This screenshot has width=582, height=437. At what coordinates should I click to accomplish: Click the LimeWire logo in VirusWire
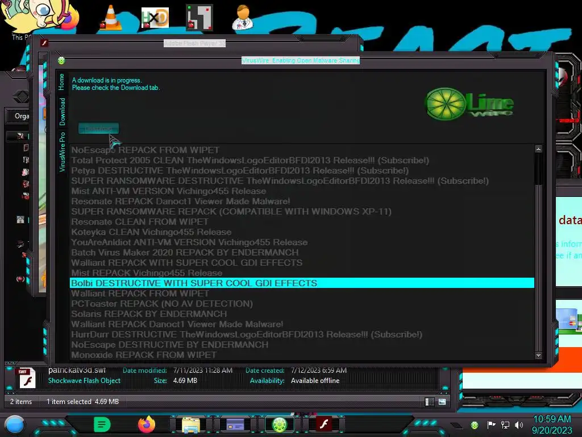[x=469, y=104]
